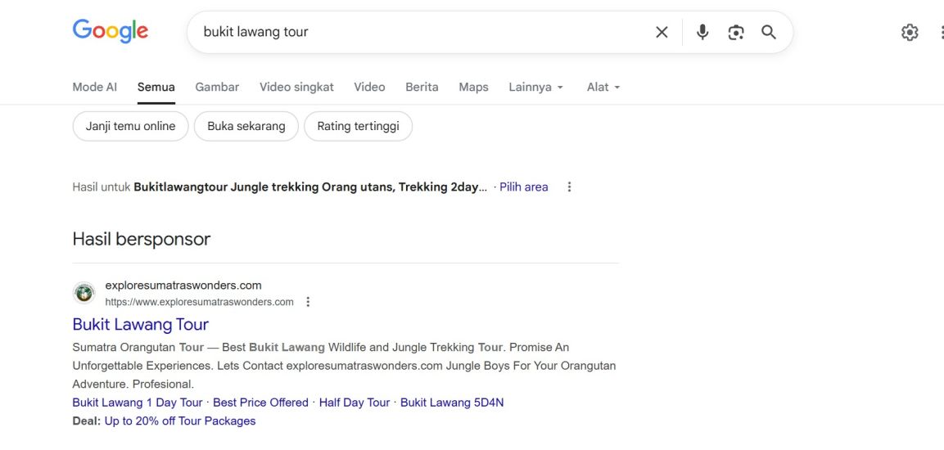Viewport: 944px width, 450px height.
Task: Expand the Lainnya dropdown
Action: click(x=535, y=87)
